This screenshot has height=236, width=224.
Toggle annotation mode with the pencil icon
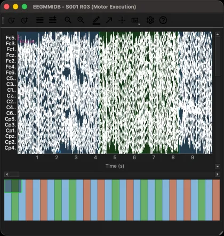coord(97,20)
